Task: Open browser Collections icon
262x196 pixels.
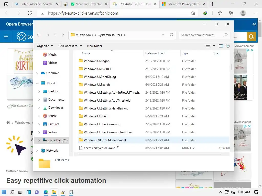Action: pos(231,13)
